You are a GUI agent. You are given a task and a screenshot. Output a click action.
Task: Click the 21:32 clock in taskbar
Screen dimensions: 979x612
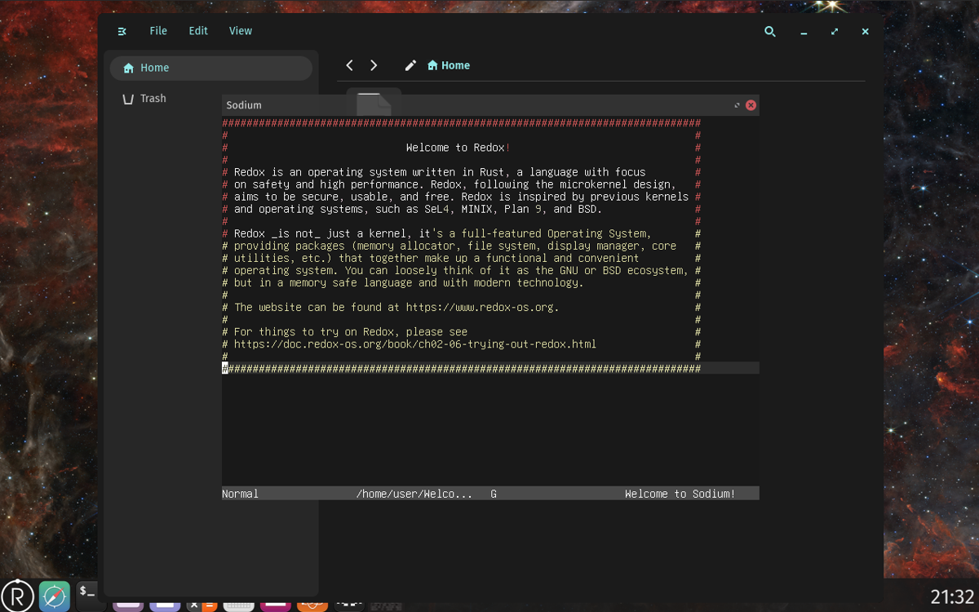click(952, 596)
